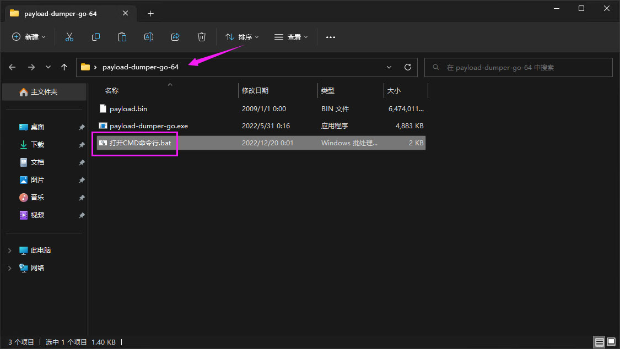Open the 排序 (Sort) dropdown menu
Image resolution: width=620 pixels, height=349 pixels.
point(242,37)
